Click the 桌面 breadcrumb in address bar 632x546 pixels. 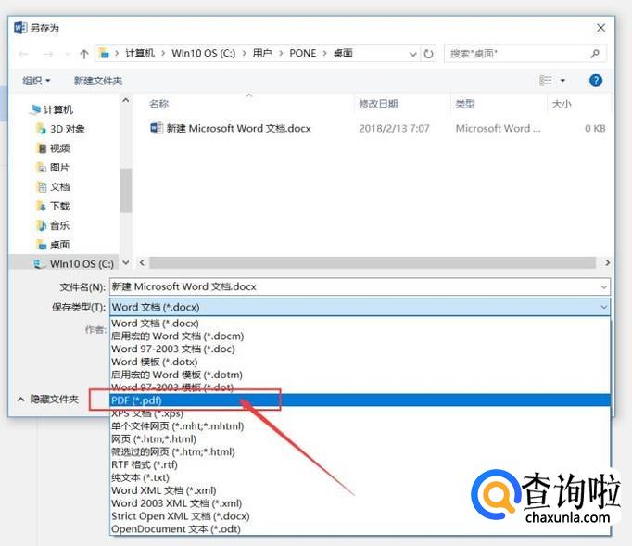pyautogui.click(x=343, y=54)
